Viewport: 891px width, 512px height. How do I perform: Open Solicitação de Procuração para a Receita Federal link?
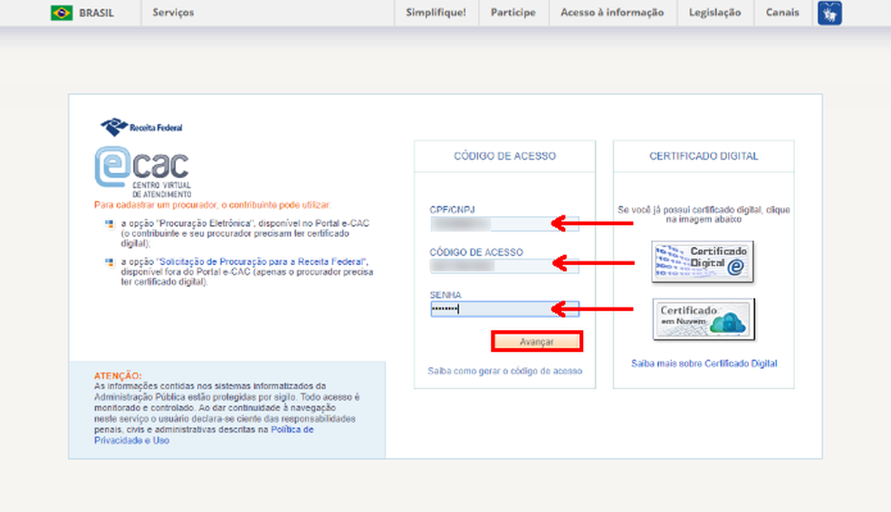[x=262, y=261]
